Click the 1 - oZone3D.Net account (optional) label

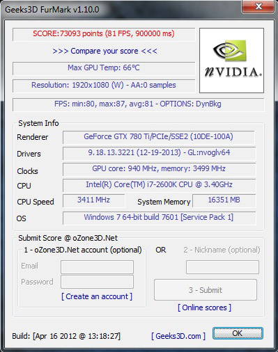point(83,250)
